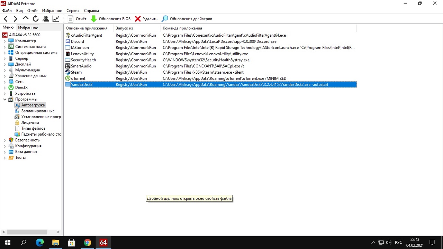The width and height of the screenshot is (443, 249).
Task: Select the LenovoUtility startup entry
Action: [210, 54]
